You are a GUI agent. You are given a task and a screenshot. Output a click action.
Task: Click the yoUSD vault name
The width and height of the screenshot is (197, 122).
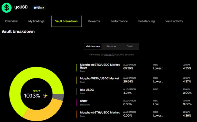pyautogui.click(x=21, y=7)
